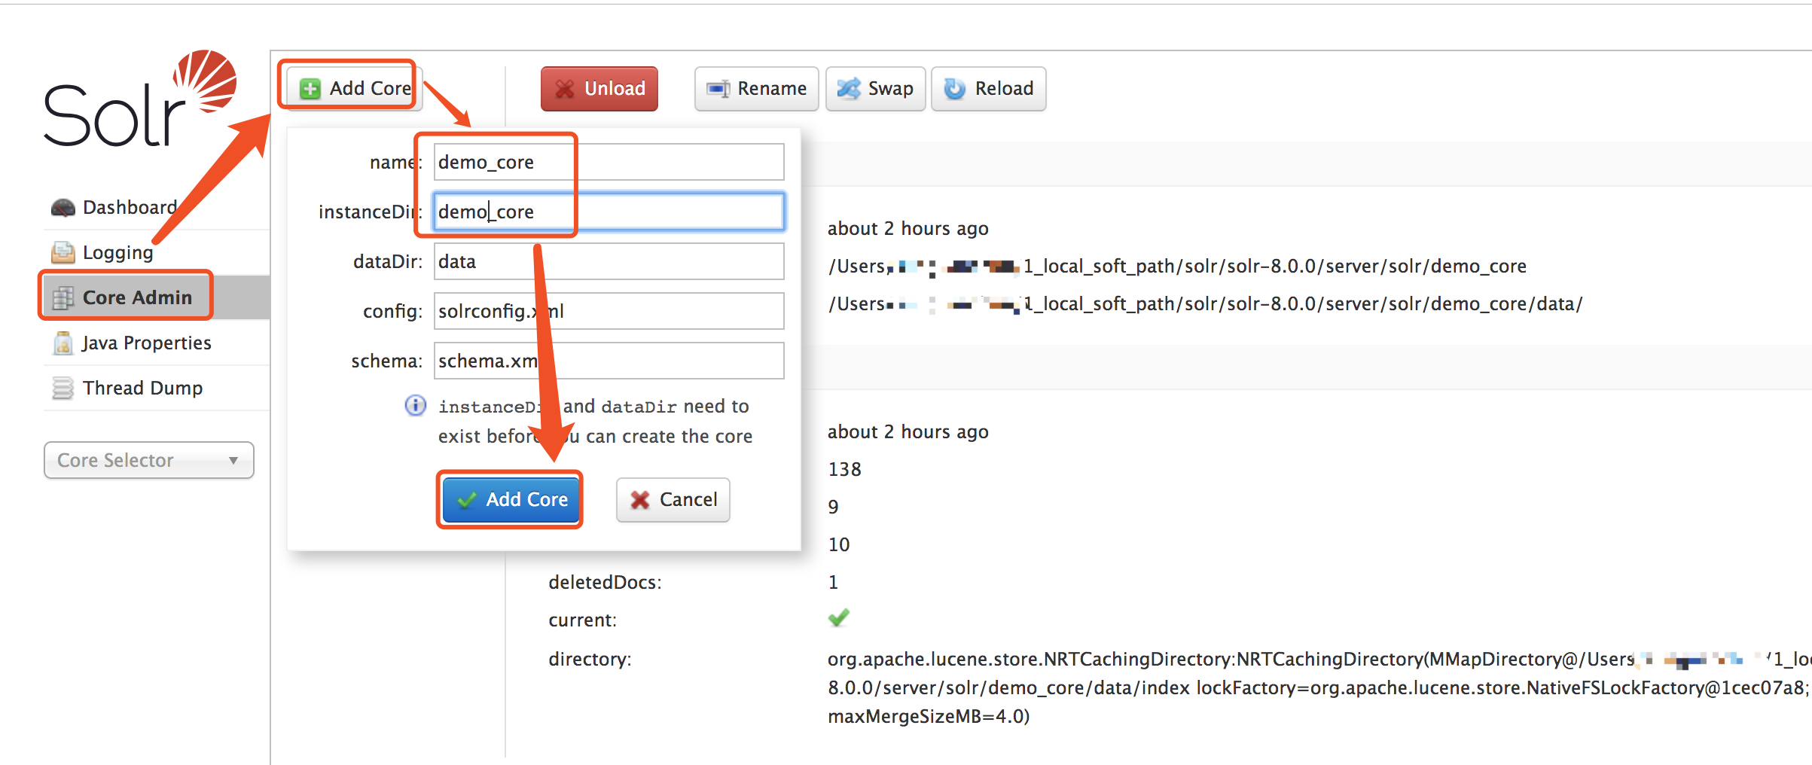Screen dimensions: 1812x765
Task: Click the Reload core button
Action: click(988, 89)
